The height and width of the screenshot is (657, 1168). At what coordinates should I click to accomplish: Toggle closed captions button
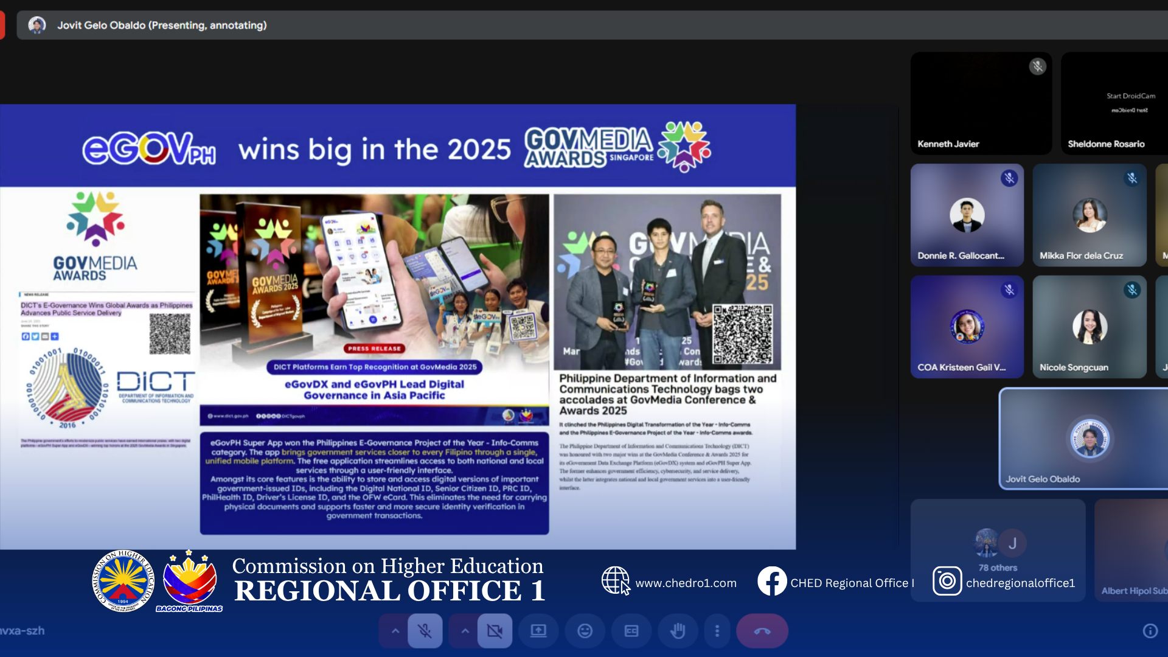[631, 631]
